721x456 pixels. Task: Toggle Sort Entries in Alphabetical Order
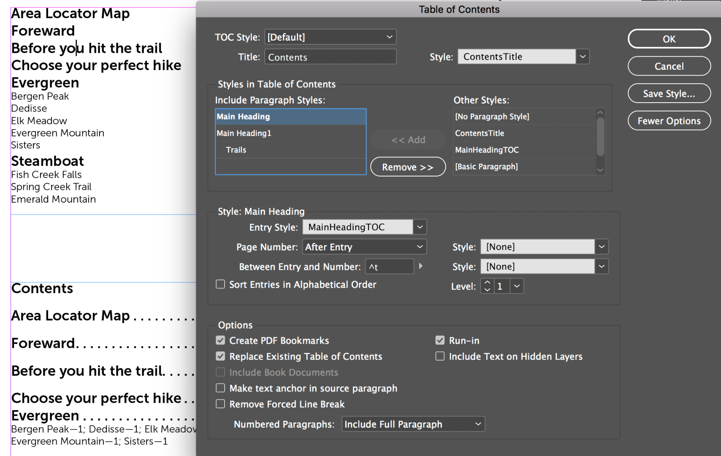pos(220,284)
